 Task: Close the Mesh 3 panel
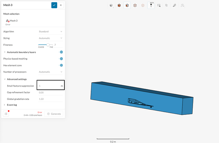pyautogui.click(x=61, y=5)
